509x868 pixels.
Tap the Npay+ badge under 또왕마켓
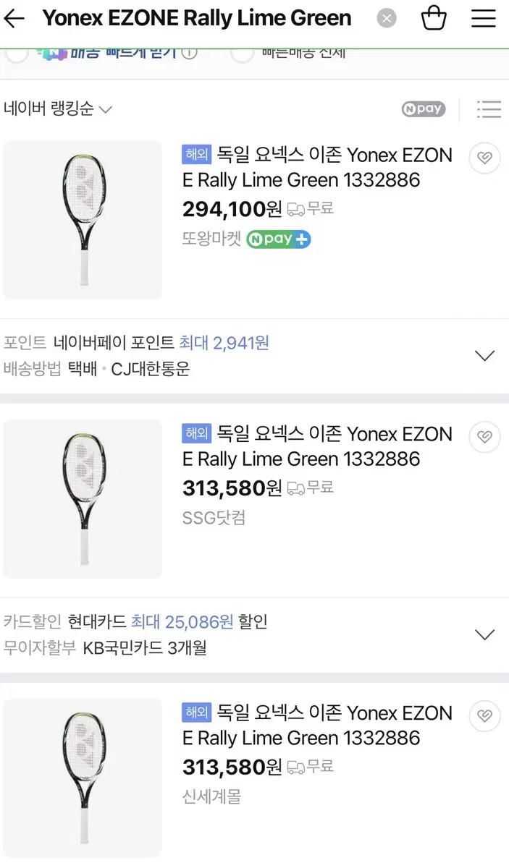pos(278,239)
